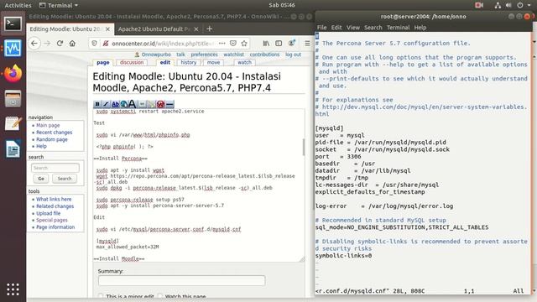Screen dimensions: 537x302
Task: Click wiki Search button
Action: pos(65,179)
